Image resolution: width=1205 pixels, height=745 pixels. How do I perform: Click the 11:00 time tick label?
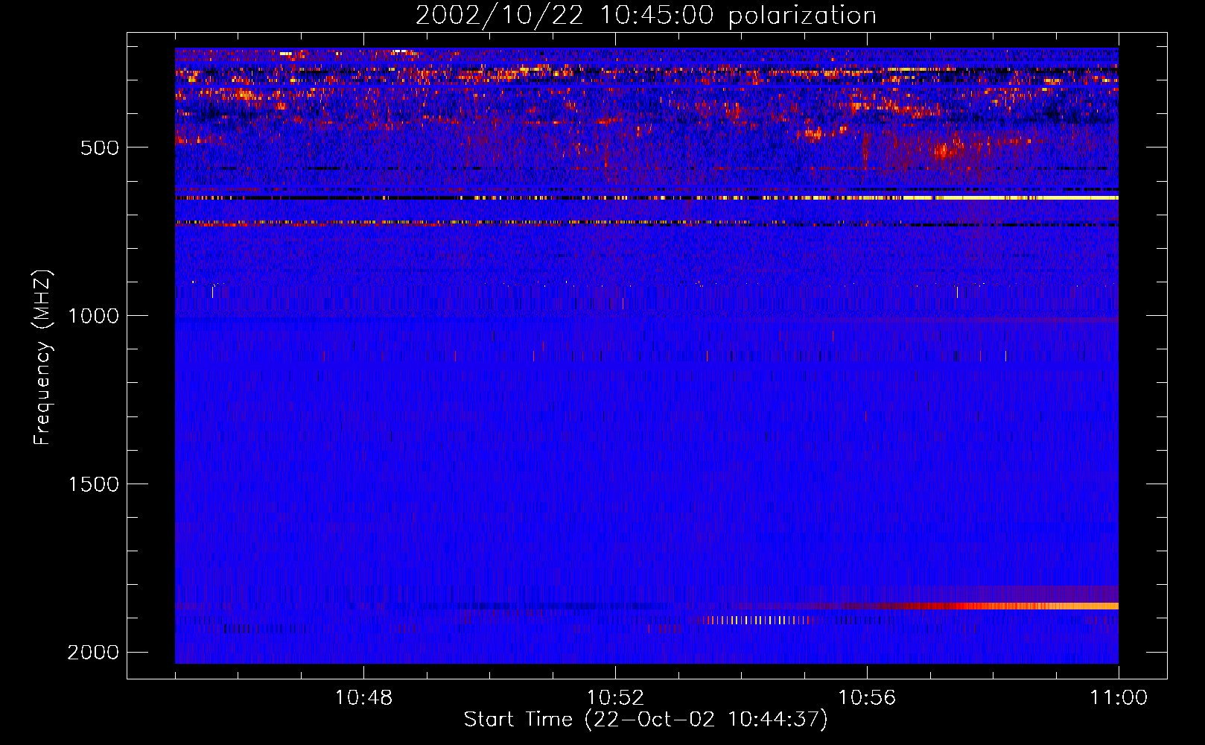coord(1119,698)
